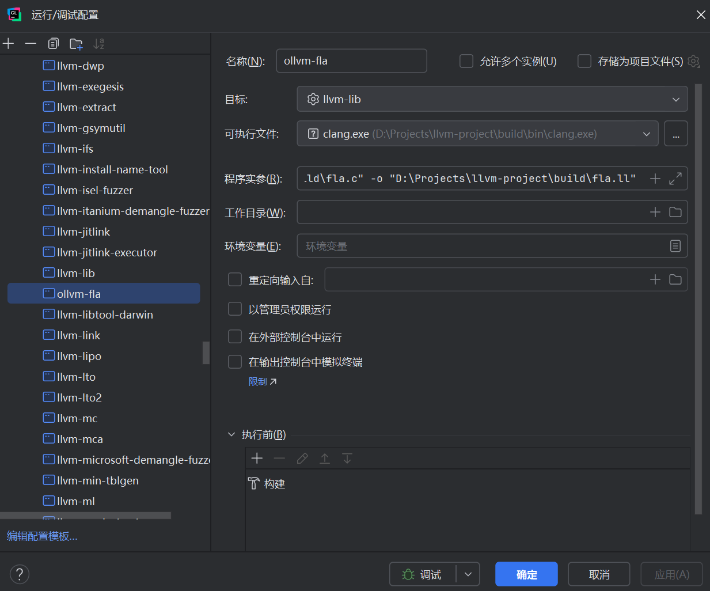Select llvm-lto2 configuration
This screenshot has height=591, width=710.
[79, 397]
